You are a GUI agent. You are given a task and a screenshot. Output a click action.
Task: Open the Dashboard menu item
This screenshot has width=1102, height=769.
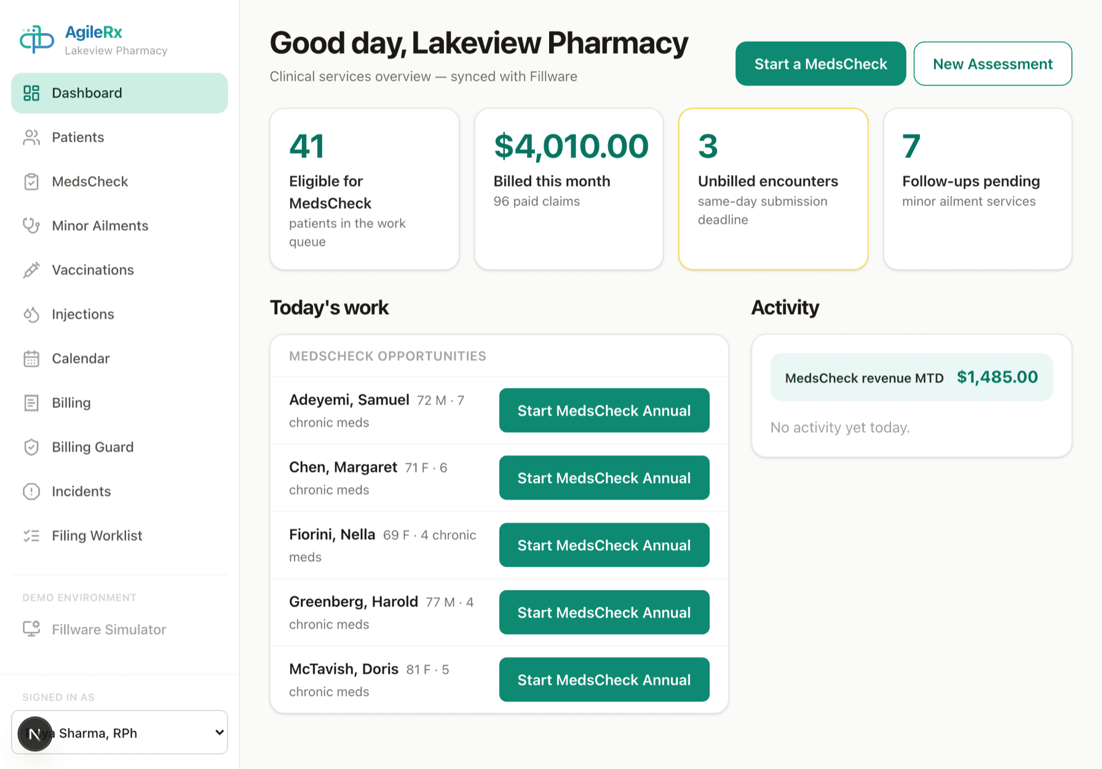(119, 93)
